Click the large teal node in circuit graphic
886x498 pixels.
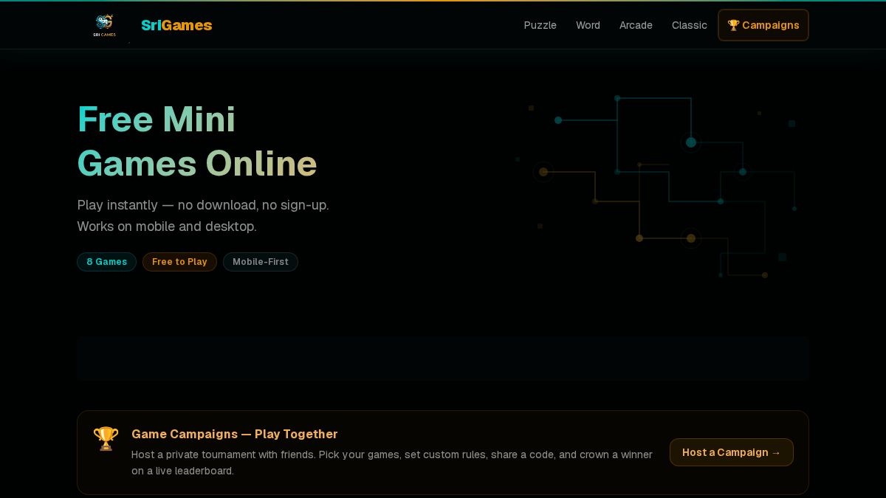pos(691,142)
